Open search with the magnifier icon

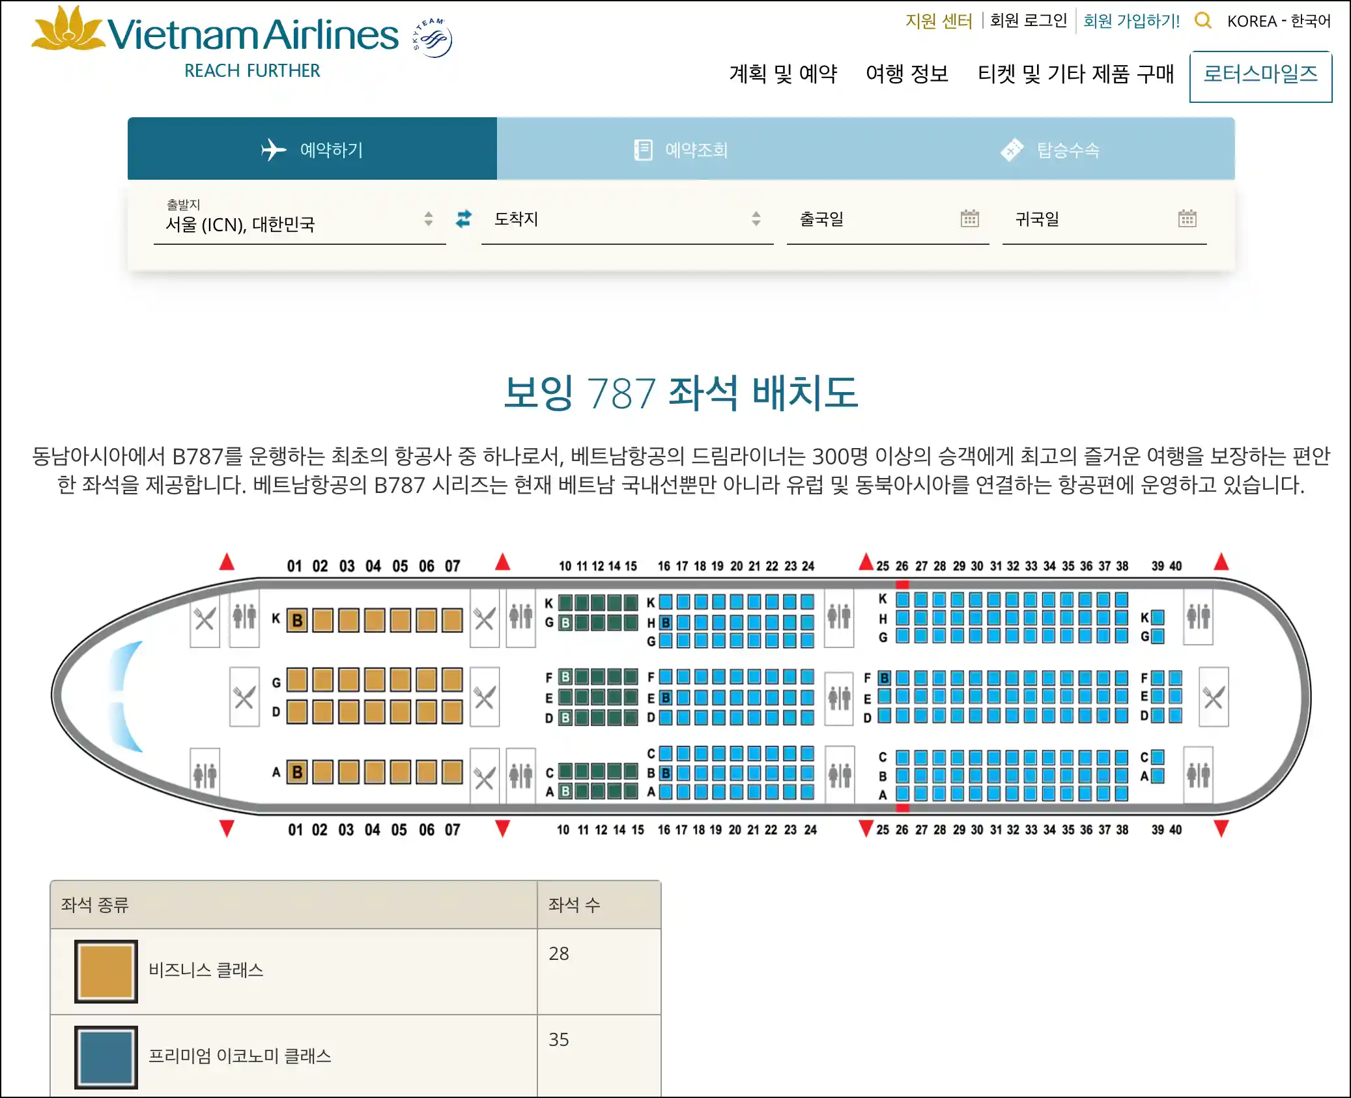click(1202, 21)
